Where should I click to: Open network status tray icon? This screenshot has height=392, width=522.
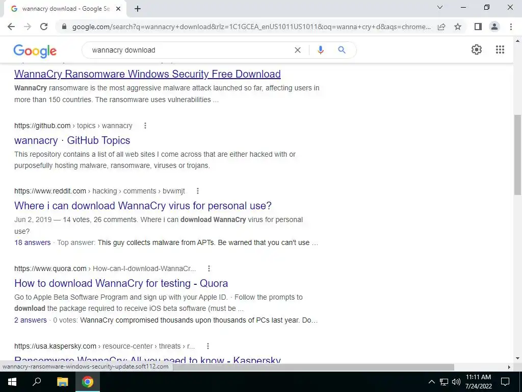click(444, 382)
